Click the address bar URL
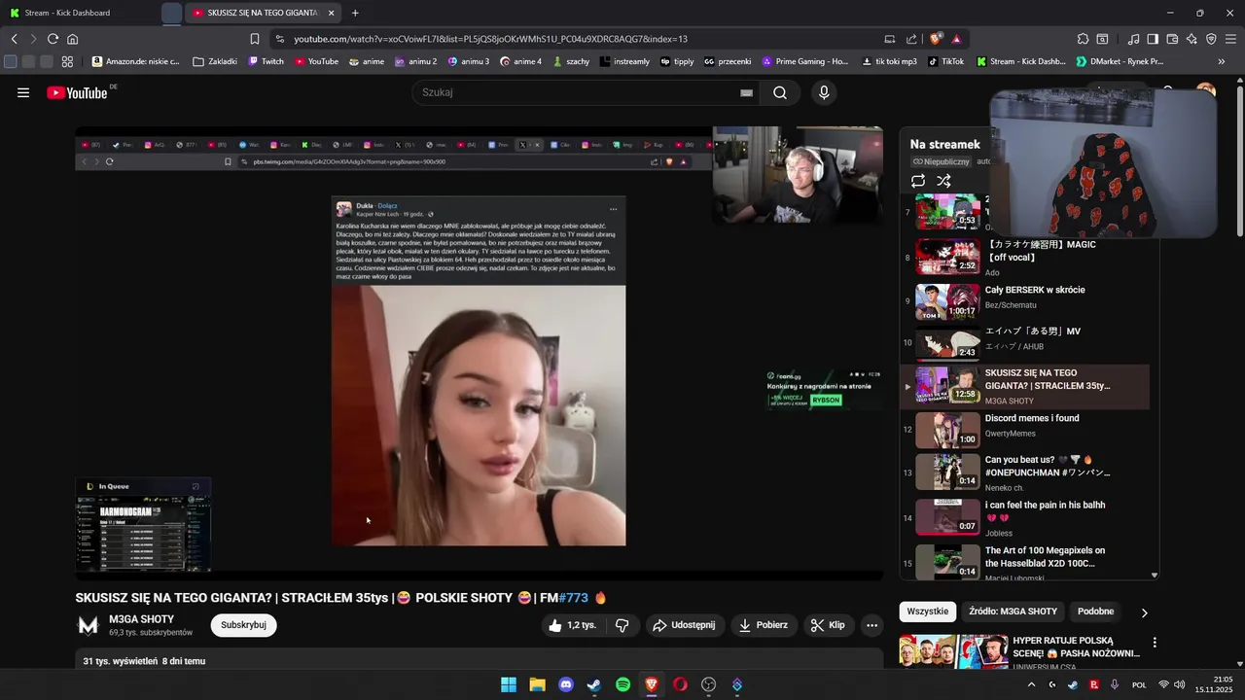Viewport: 1245px width, 700px height. (x=490, y=39)
